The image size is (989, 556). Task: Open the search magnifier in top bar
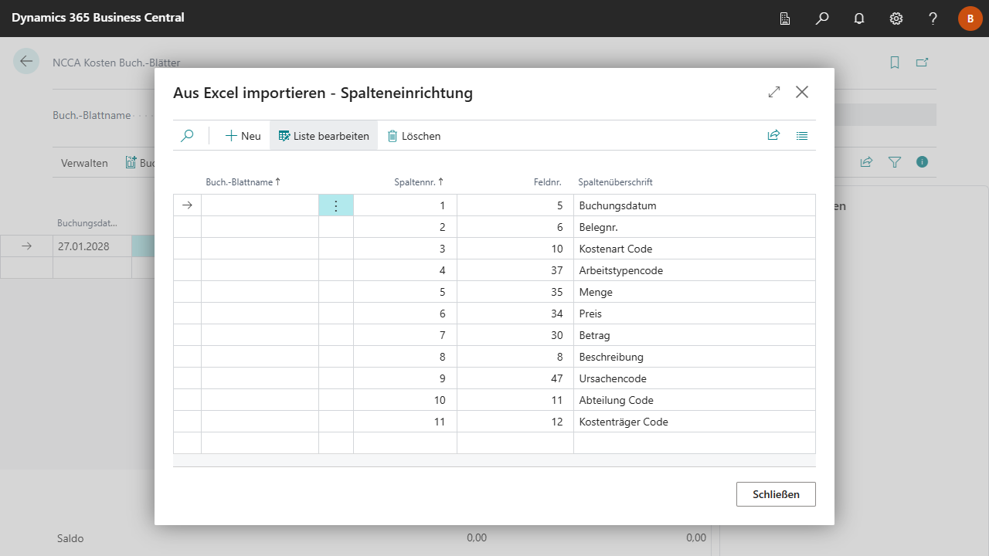point(822,19)
